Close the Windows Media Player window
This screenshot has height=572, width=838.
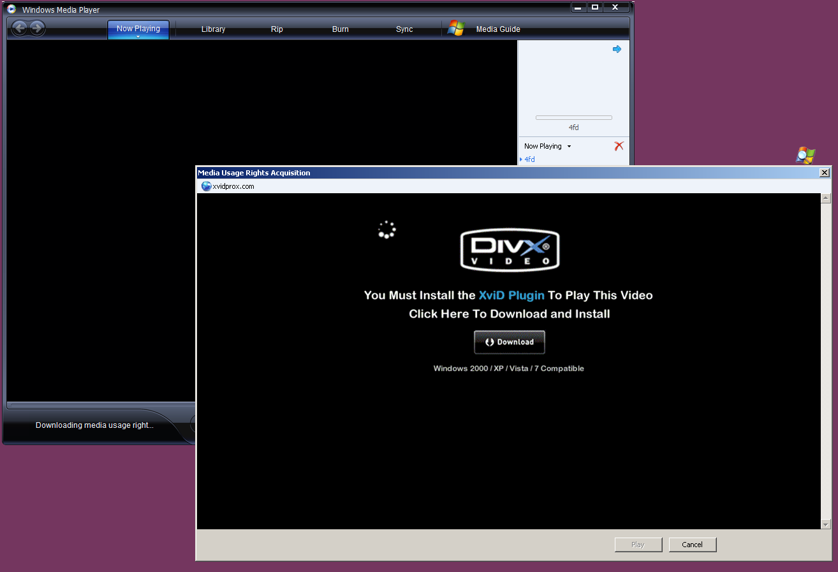pyautogui.click(x=615, y=7)
